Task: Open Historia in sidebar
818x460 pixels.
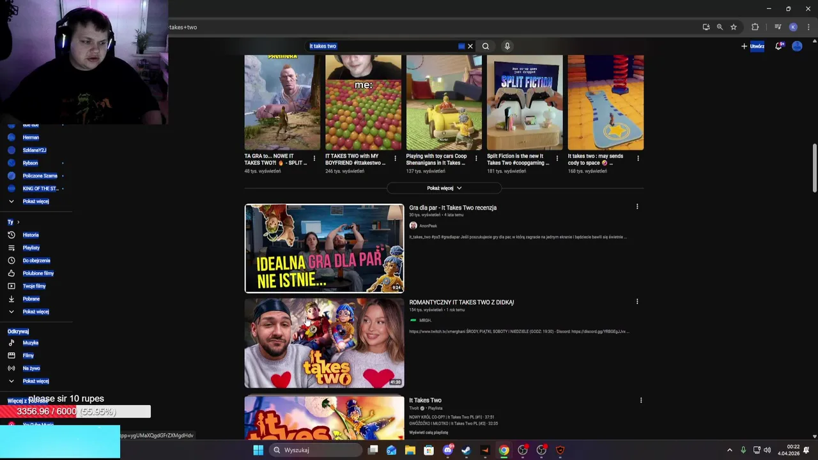Action: tap(31, 235)
